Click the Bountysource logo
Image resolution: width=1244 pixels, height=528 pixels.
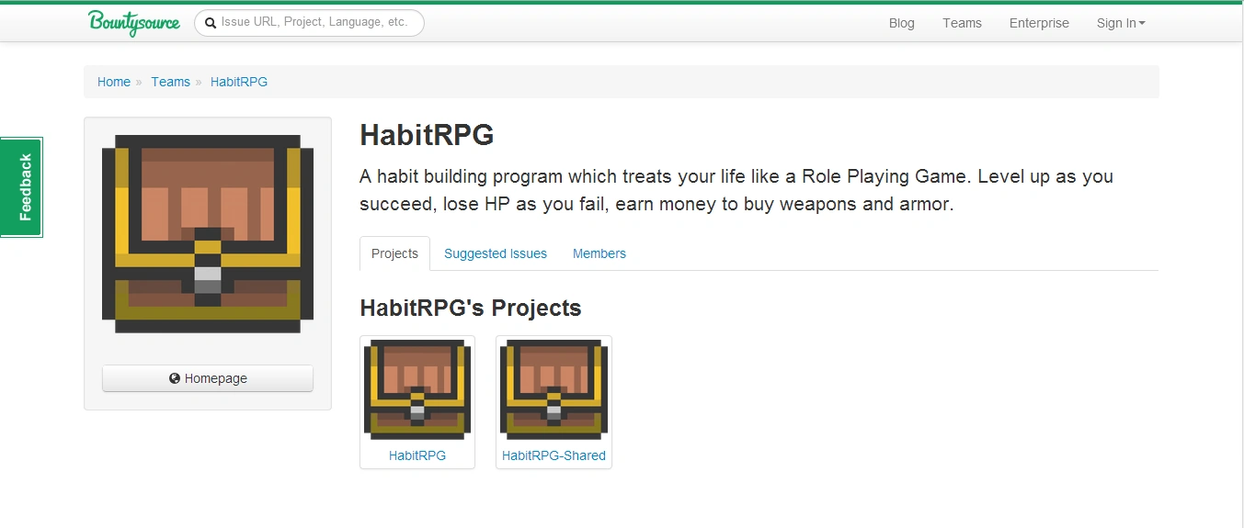[134, 22]
